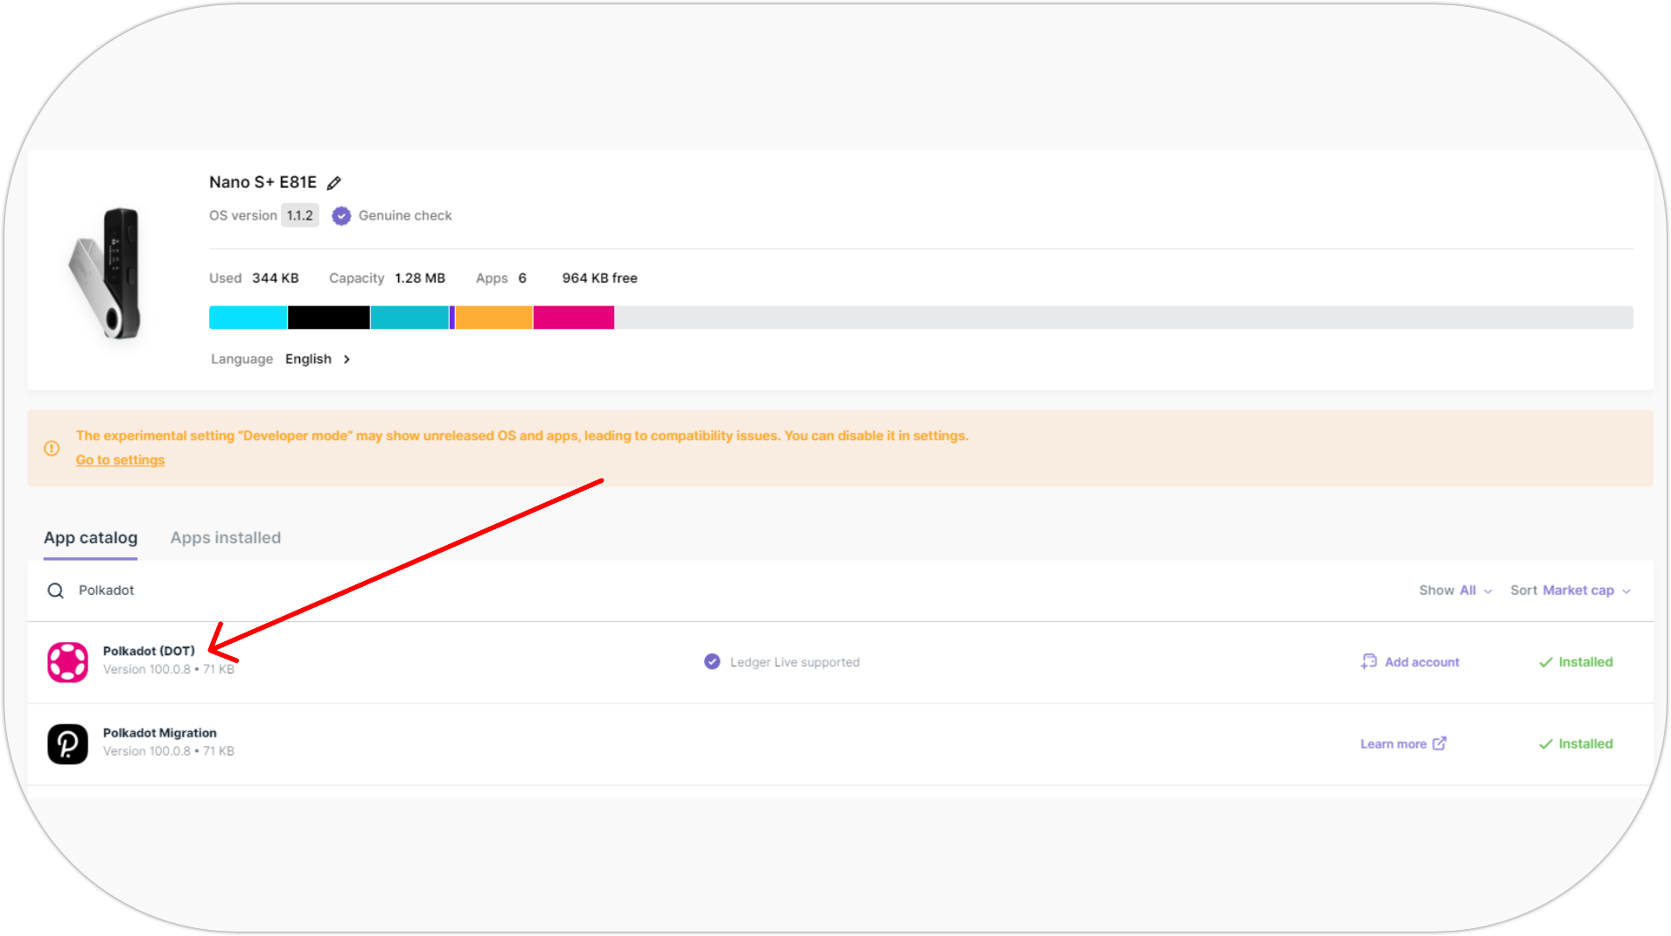Switch to the App catalog tab
The width and height of the screenshot is (1671, 936).
[x=90, y=538]
